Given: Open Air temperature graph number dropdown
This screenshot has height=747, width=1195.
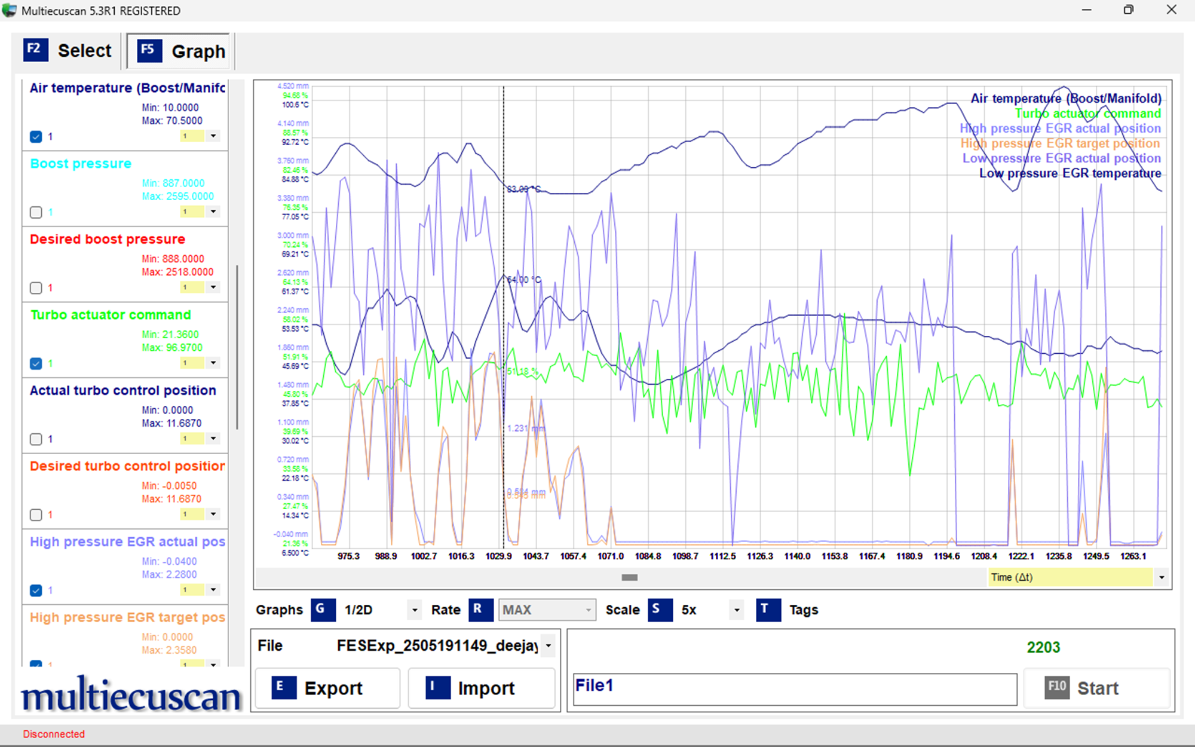Looking at the screenshot, I should pyautogui.click(x=213, y=136).
